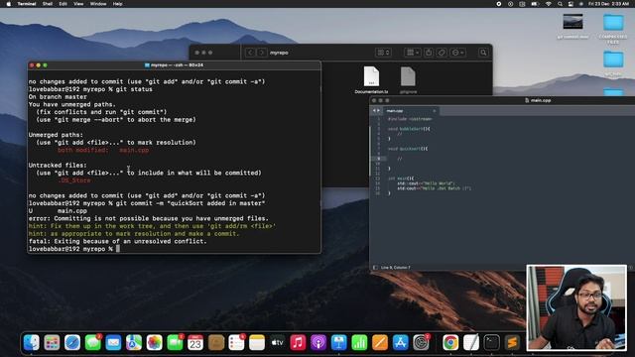Open the Music app in the Dock
Image resolution: width=635 pixels, height=357 pixels.
tap(298, 342)
